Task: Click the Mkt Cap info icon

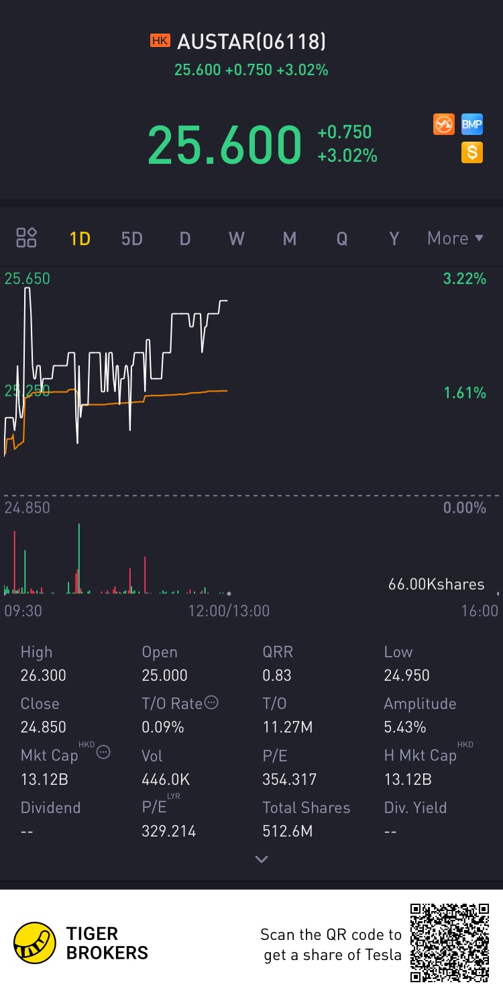Action: pyautogui.click(x=103, y=752)
